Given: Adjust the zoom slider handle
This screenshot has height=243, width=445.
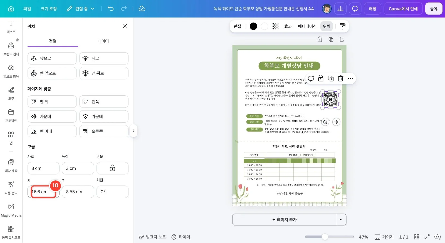Looking at the screenshot, I should (x=325, y=237).
